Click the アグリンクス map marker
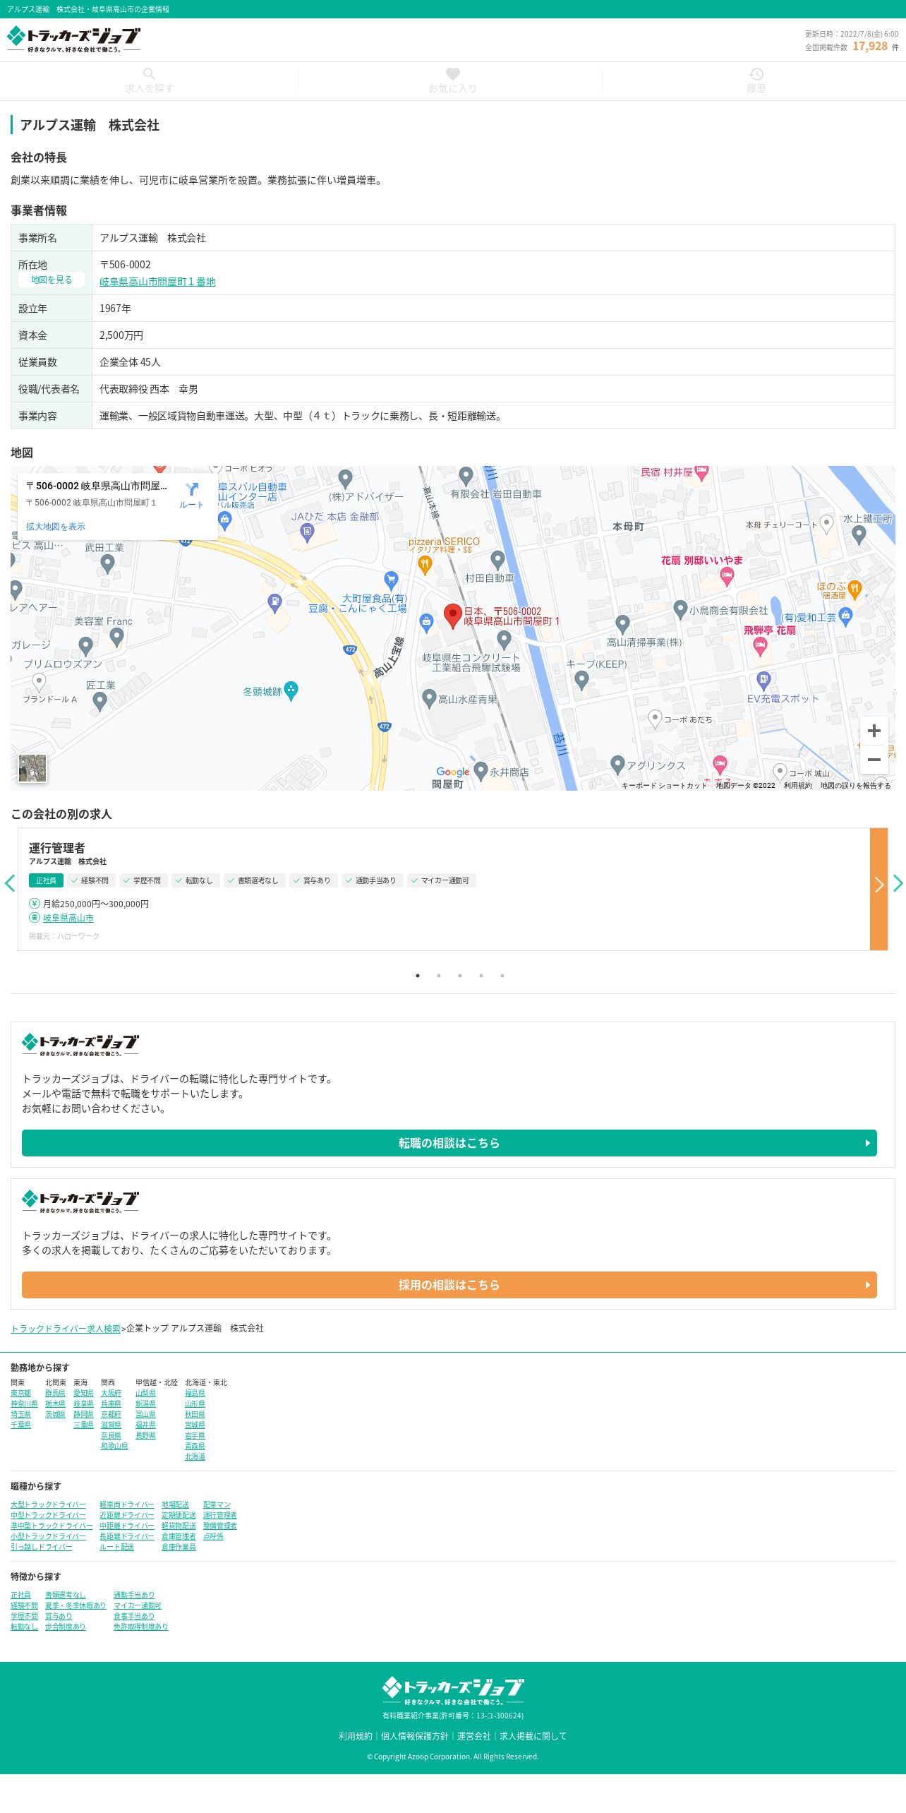This screenshot has height=1813, width=906. pyautogui.click(x=617, y=764)
